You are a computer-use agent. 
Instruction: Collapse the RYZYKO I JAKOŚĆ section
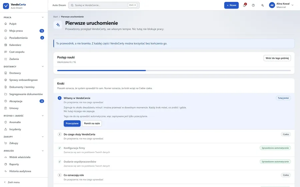[43, 115]
